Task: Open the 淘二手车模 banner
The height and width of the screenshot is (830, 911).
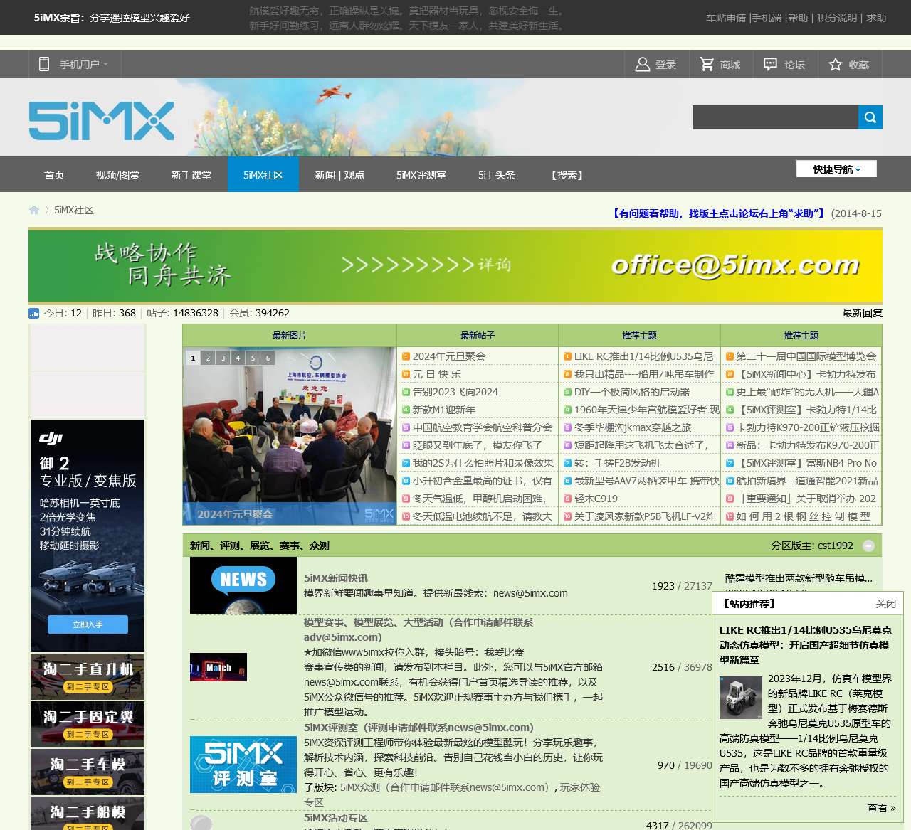Action: click(x=88, y=772)
